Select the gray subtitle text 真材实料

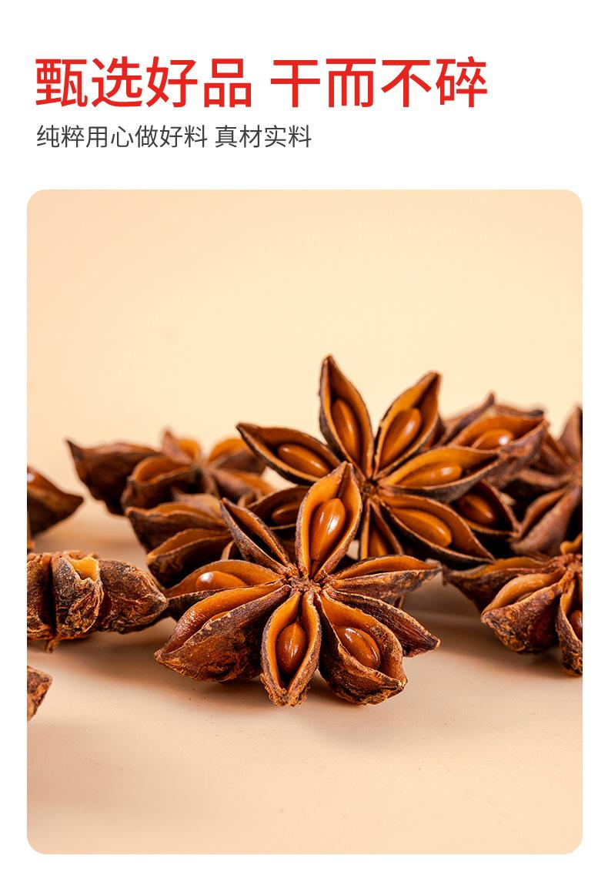(263, 136)
